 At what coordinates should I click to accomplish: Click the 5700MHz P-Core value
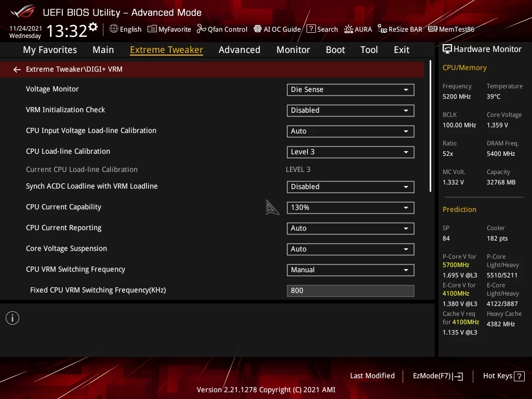point(456,264)
